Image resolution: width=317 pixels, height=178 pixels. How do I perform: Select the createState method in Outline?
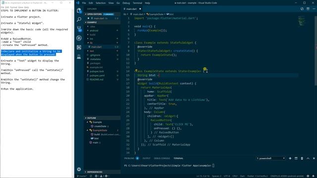pyautogui.click(x=100, y=126)
